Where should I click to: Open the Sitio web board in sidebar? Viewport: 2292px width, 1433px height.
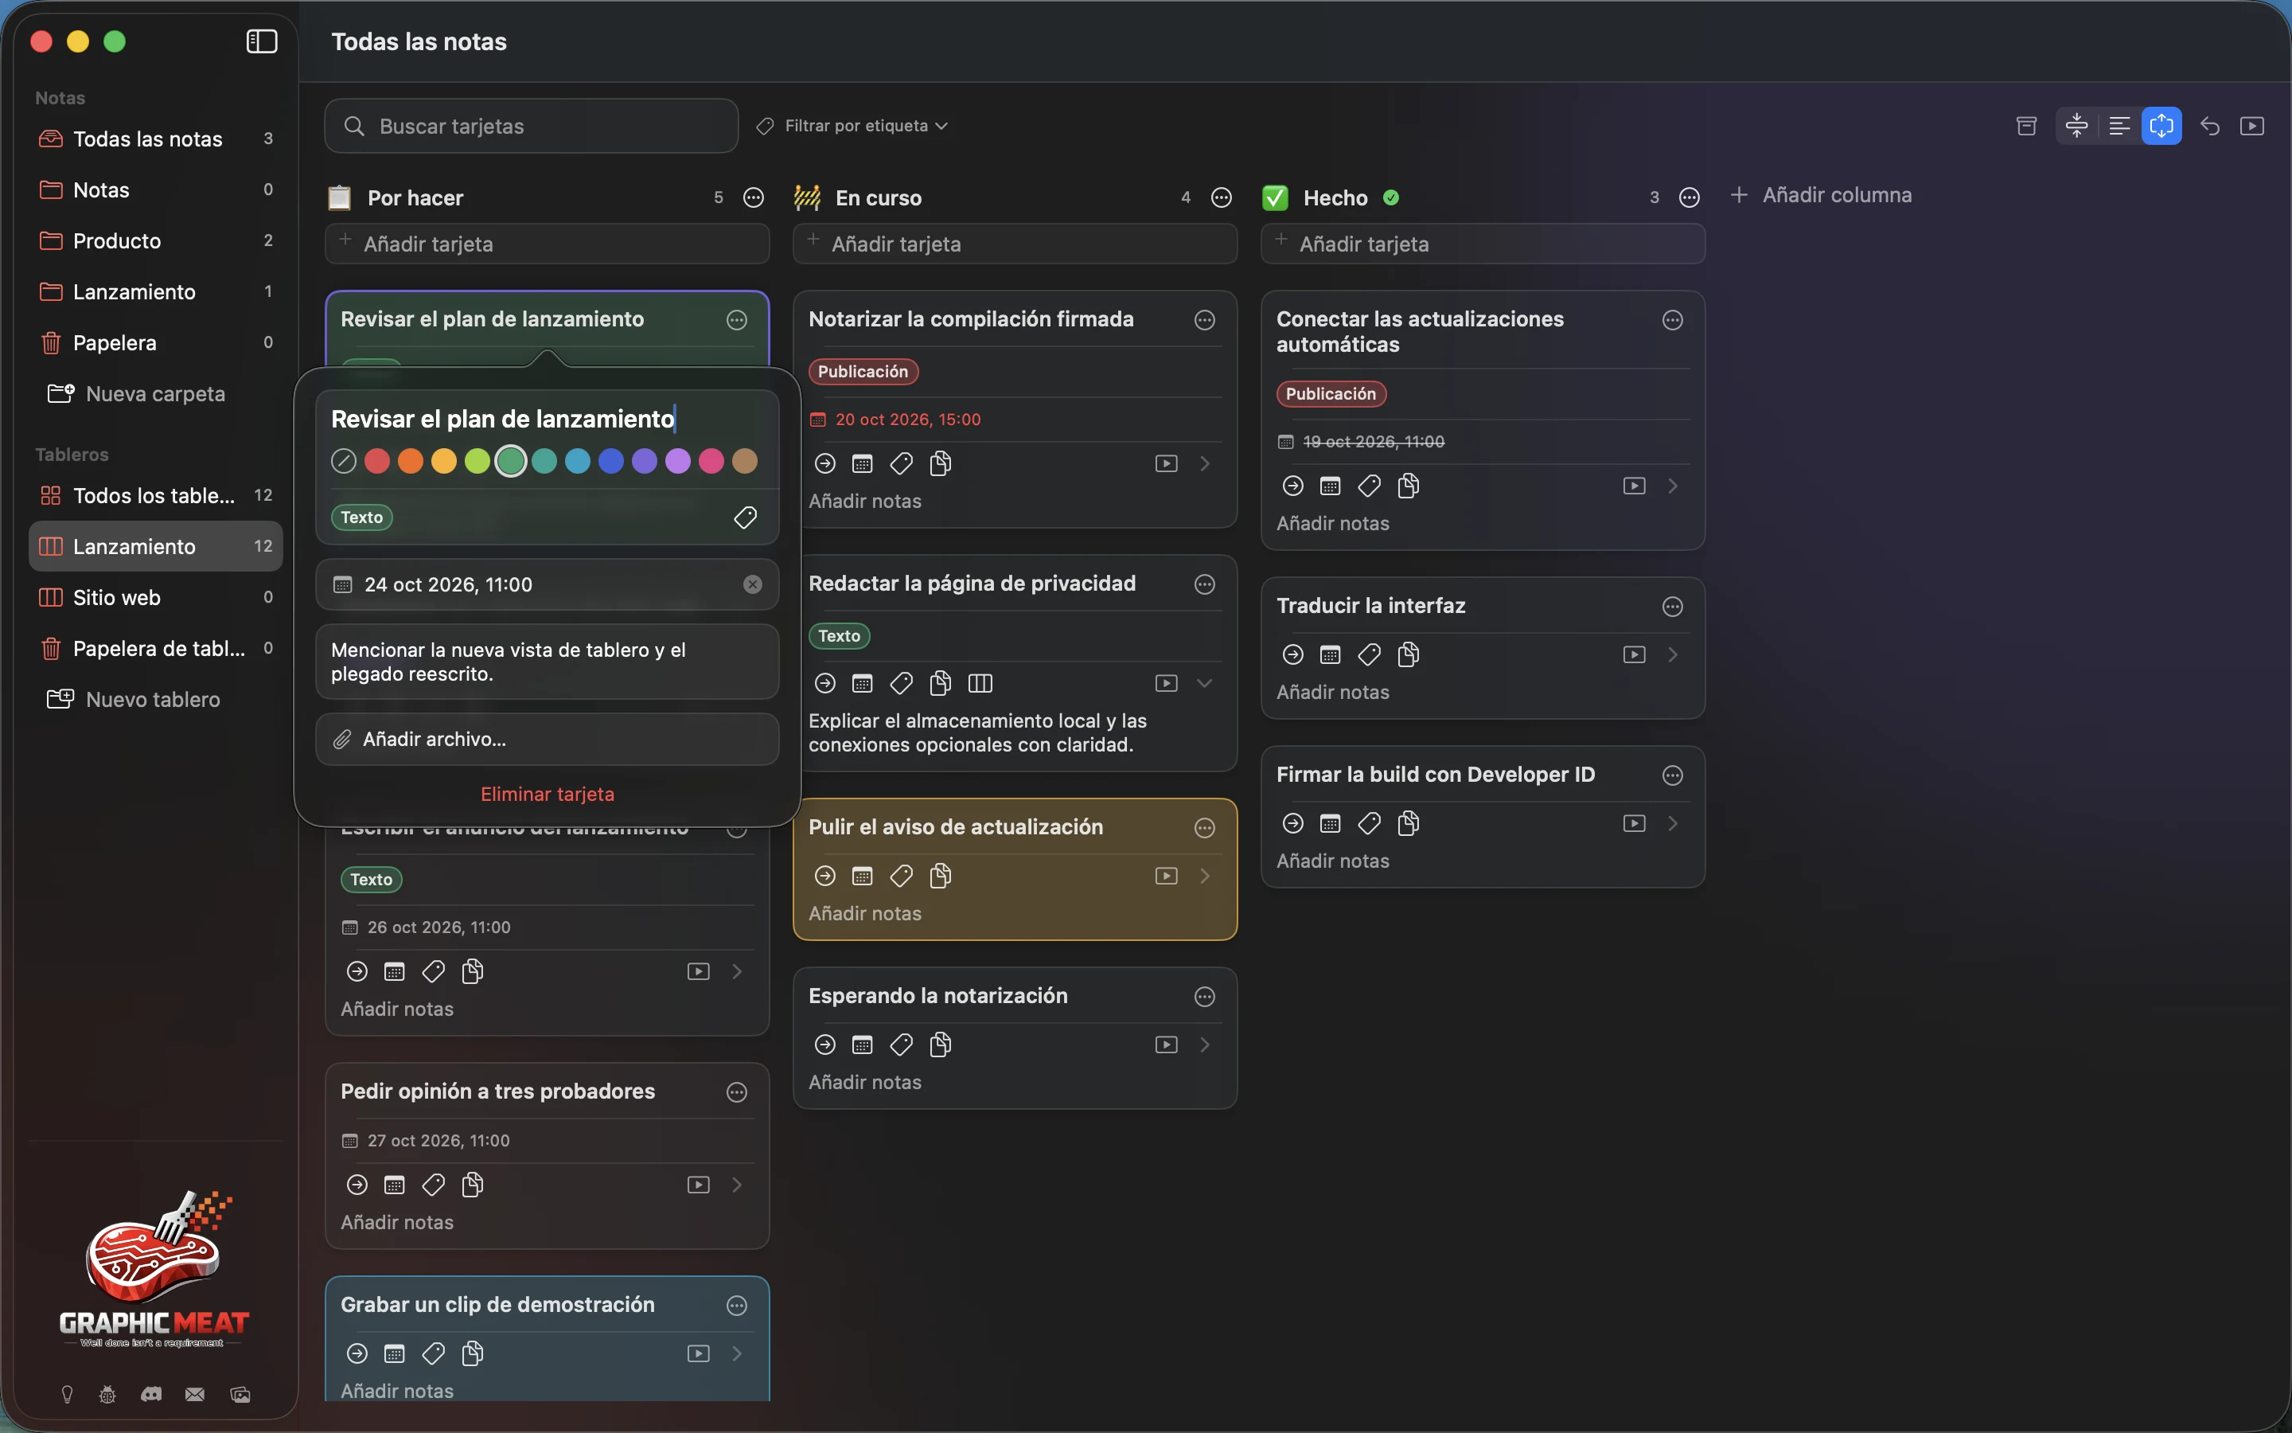155,598
